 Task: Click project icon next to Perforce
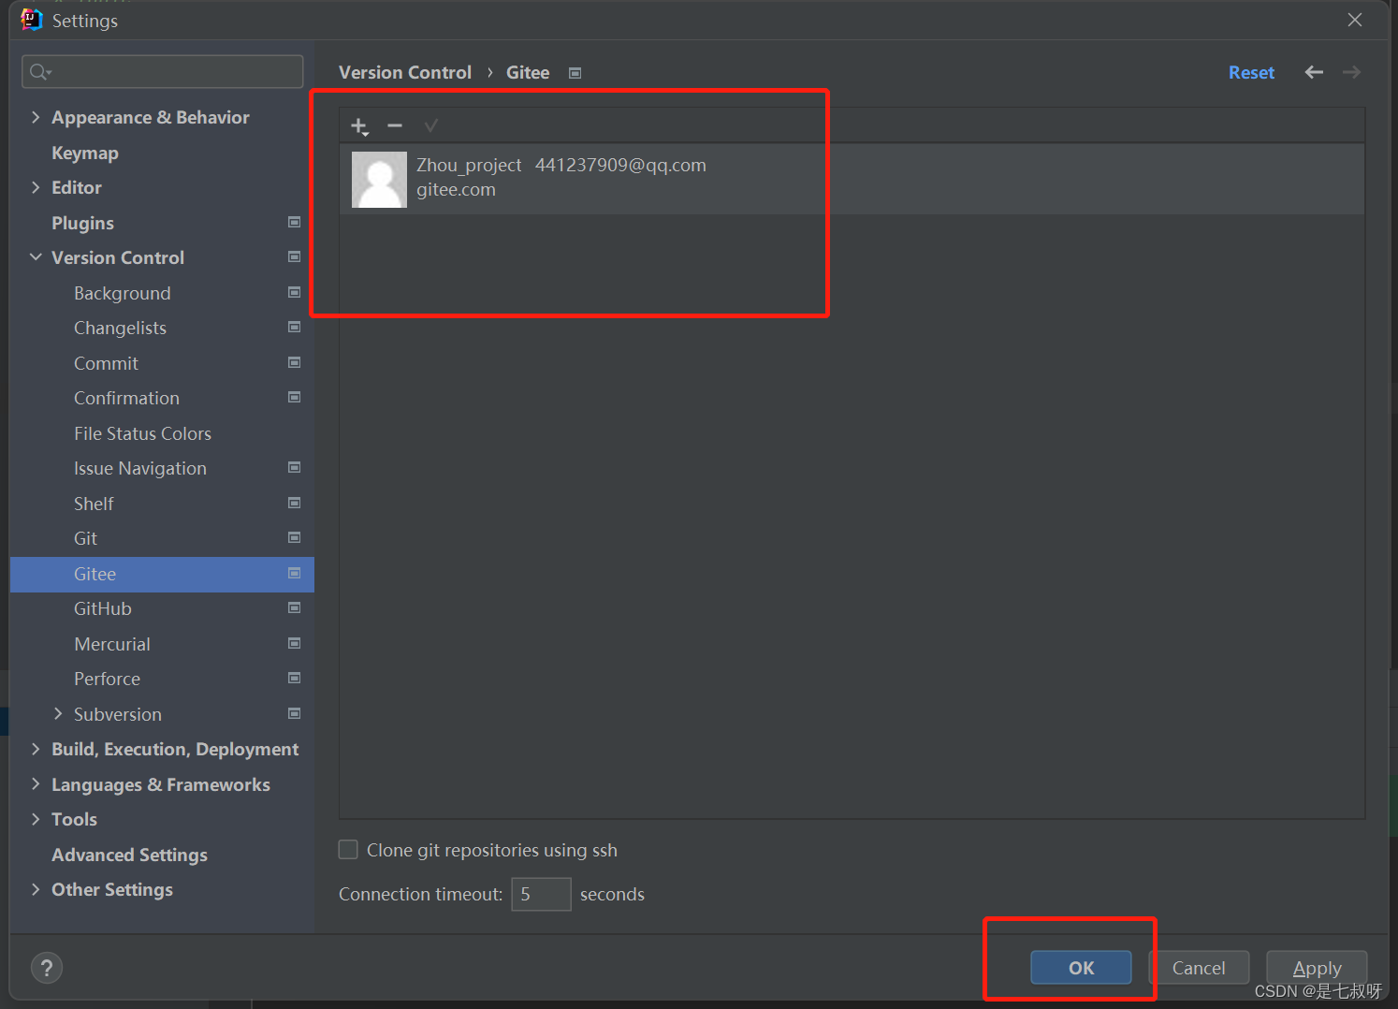point(295,678)
